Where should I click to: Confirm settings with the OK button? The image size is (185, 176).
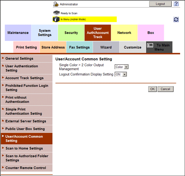(x=152, y=89)
